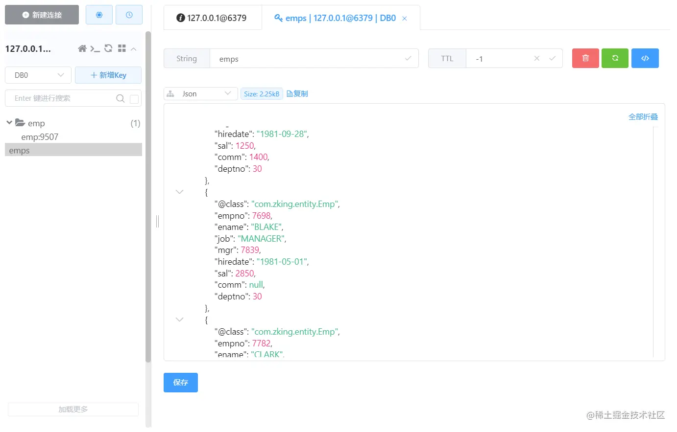Switch to the 127.0.0.1@6379 info tab
Screen dimensions: 677x432
click(212, 18)
